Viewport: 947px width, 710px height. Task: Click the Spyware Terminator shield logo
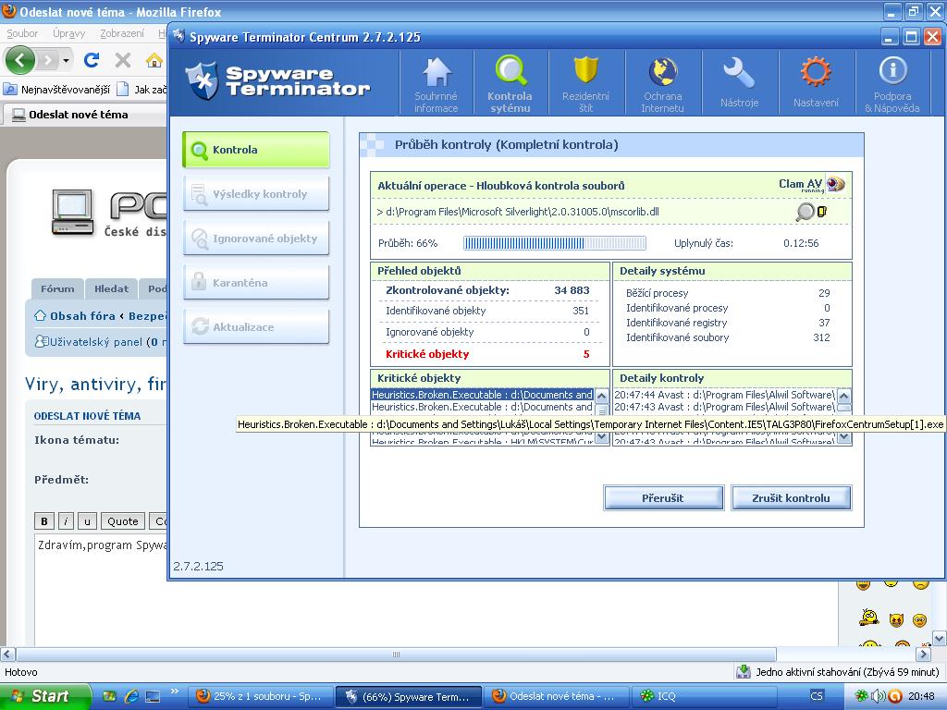click(x=202, y=81)
